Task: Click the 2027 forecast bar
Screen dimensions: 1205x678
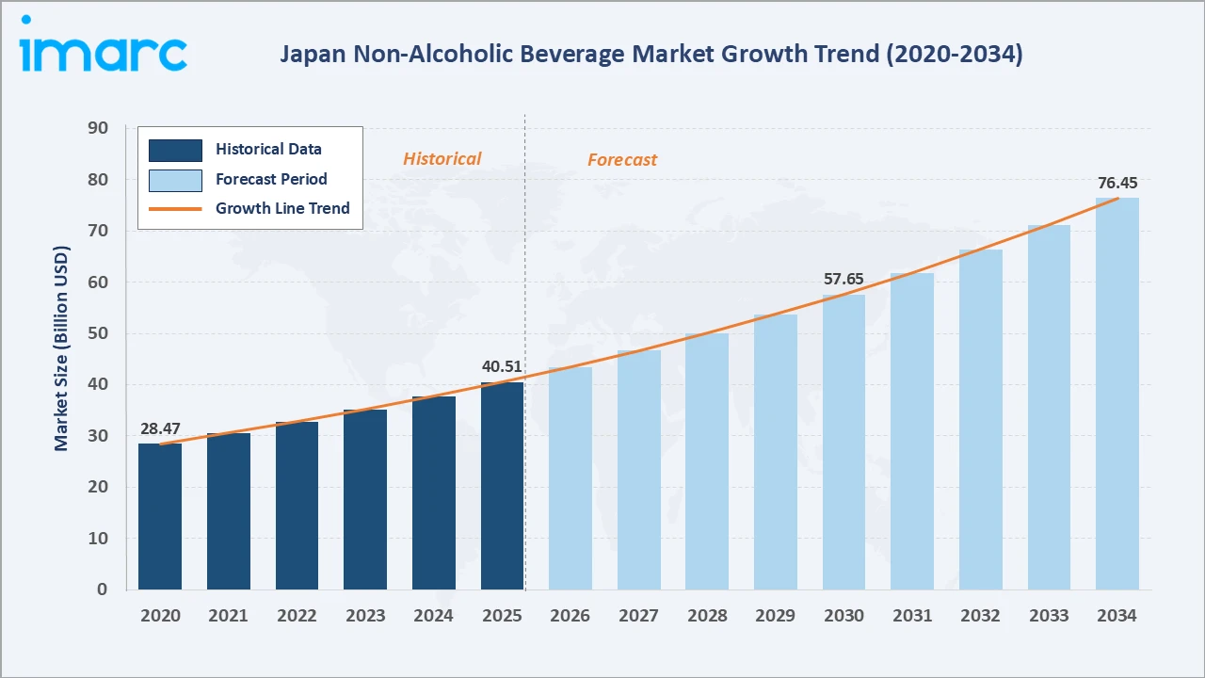Action: click(x=639, y=470)
